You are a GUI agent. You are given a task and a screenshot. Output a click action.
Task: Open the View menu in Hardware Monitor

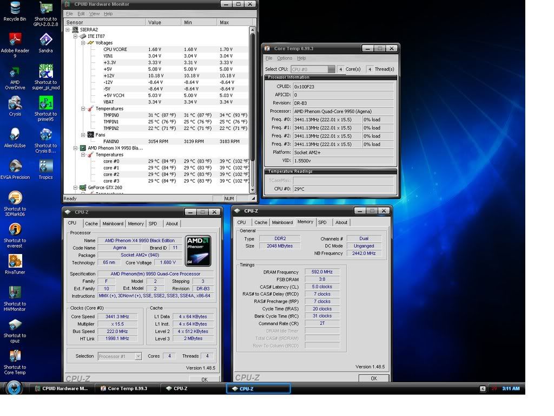pyautogui.click(x=94, y=14)
